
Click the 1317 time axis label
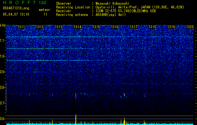pyautogui.click(x=133, y=27)
